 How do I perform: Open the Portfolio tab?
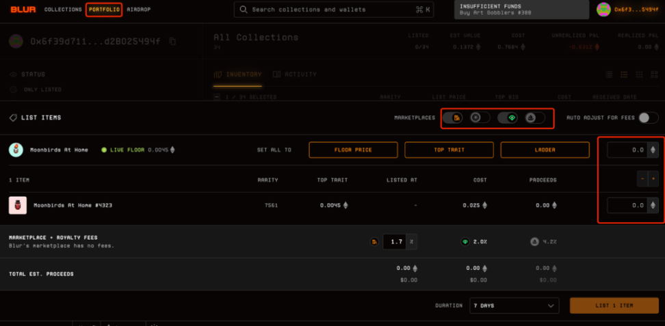(x=104, y=10)
